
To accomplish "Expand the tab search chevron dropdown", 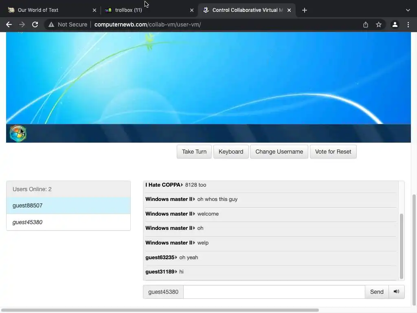I will pos(408,10).
